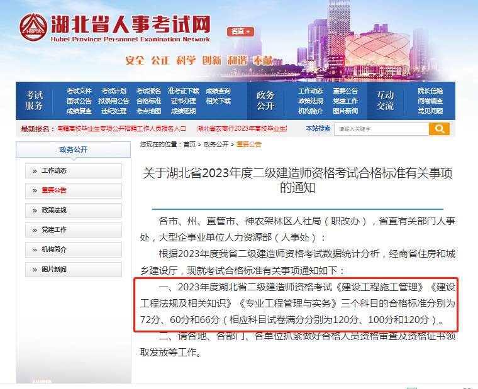Select 政策法规 in the left sidebar
This screenshot has height=389, width=478.
[74, 210]
